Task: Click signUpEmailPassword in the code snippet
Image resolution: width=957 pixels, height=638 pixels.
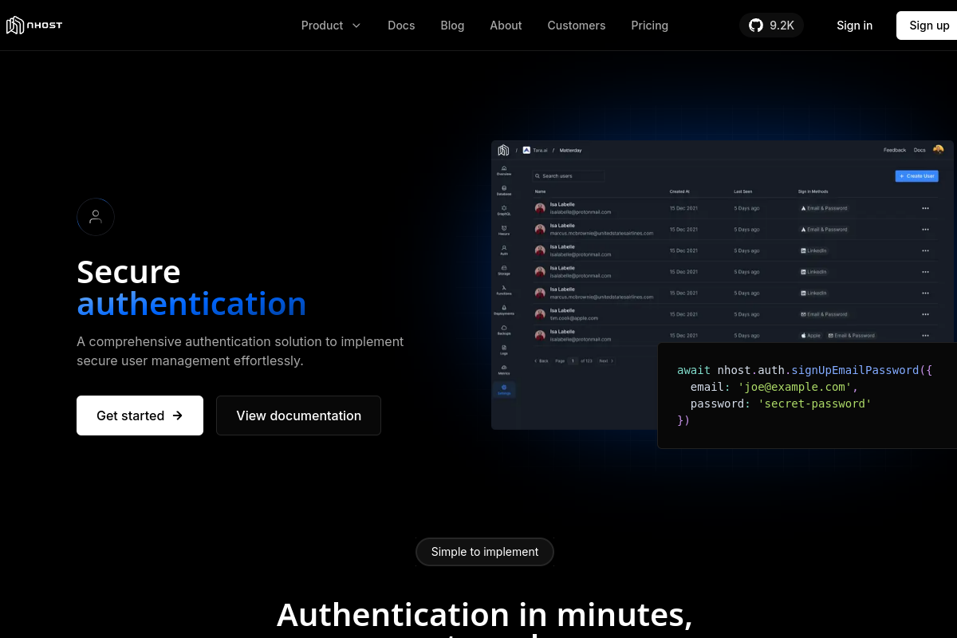Action: [855, 370]
